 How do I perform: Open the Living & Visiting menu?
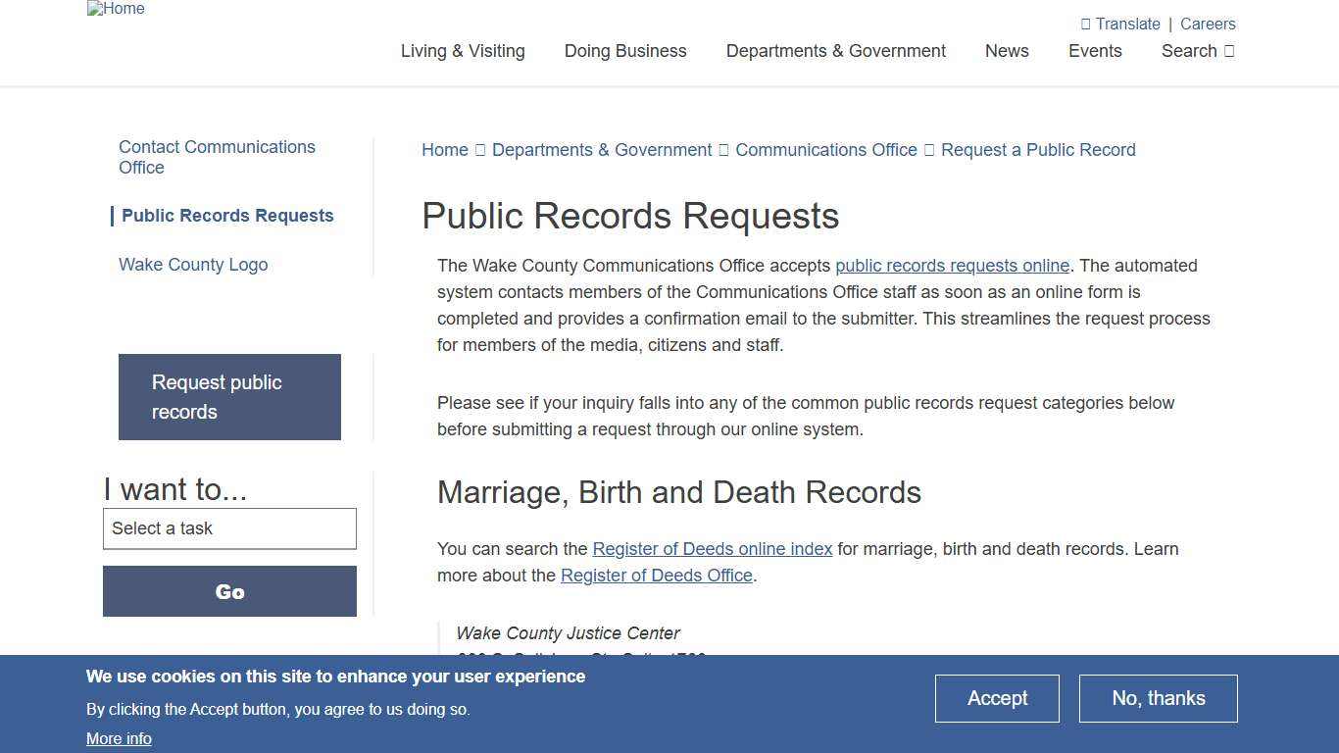[x=462, y=51]
